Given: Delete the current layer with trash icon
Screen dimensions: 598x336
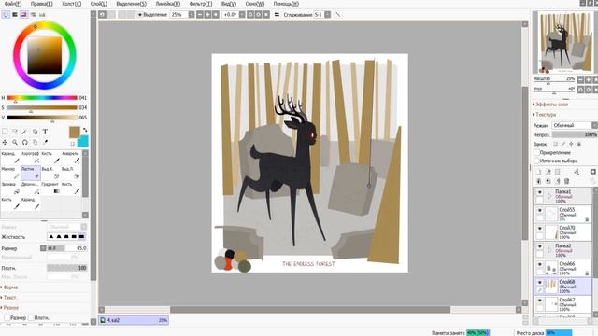Looking at the screenshot, I should click(567, 181).
